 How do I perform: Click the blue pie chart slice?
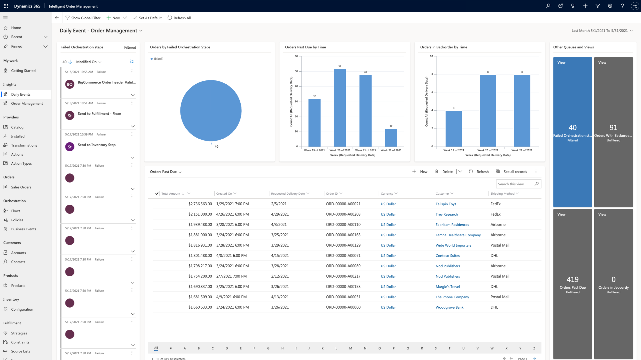211,111
